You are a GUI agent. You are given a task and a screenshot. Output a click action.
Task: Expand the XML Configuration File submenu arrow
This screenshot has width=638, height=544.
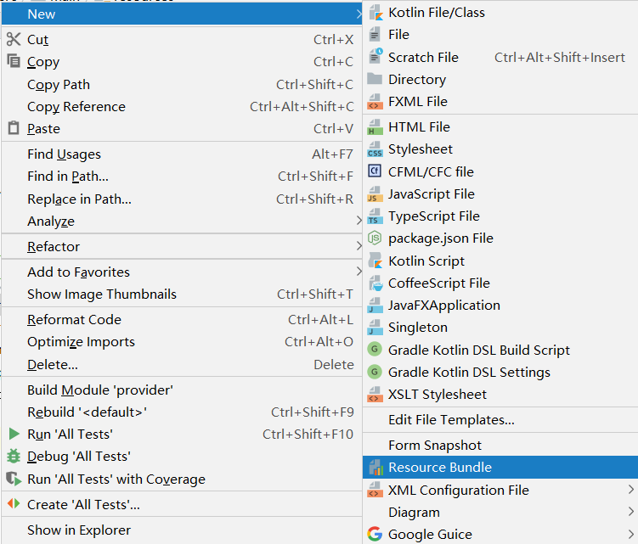(x=631, y=490)
